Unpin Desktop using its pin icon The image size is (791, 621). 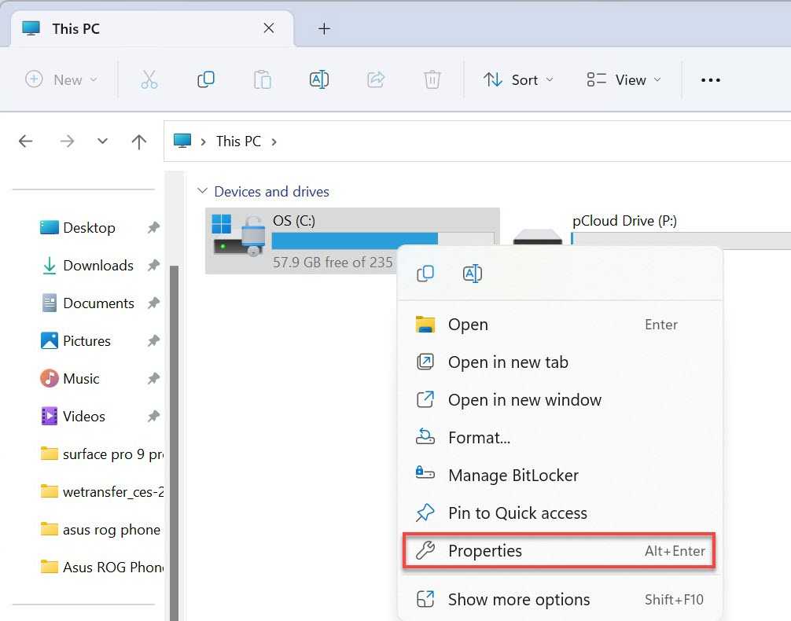(153, 227)
